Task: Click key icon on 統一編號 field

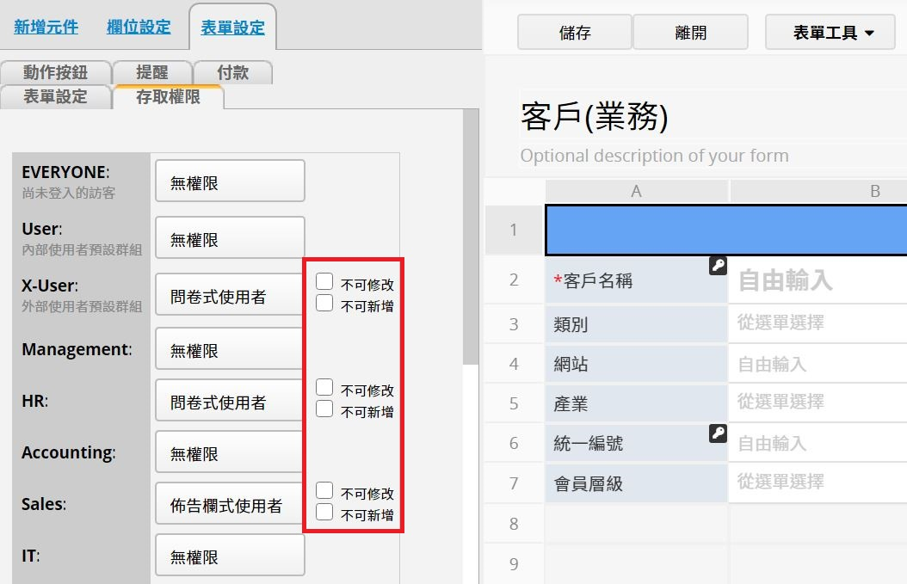Action: (x=718, y=433)
